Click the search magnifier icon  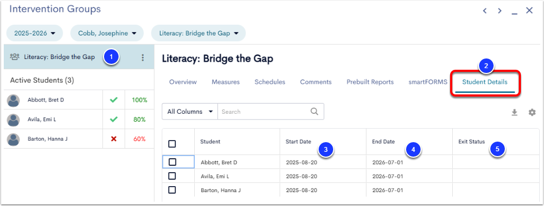pyautogui.click(x=314, y=112)
